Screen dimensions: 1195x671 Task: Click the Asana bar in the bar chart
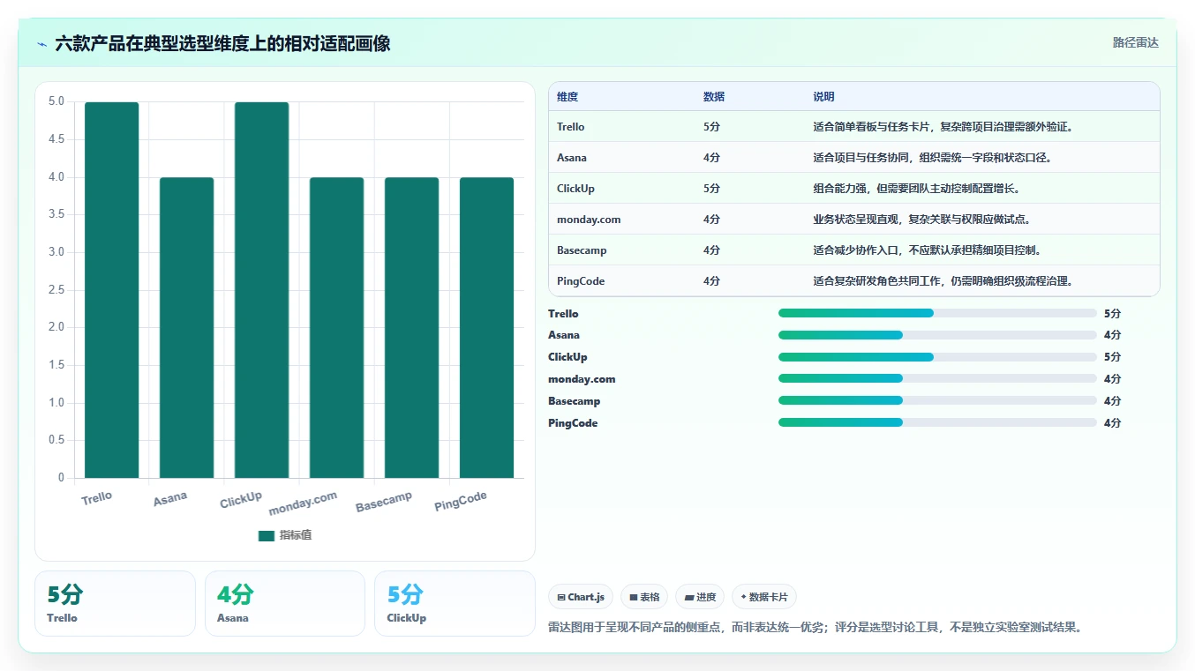(187, 328)
